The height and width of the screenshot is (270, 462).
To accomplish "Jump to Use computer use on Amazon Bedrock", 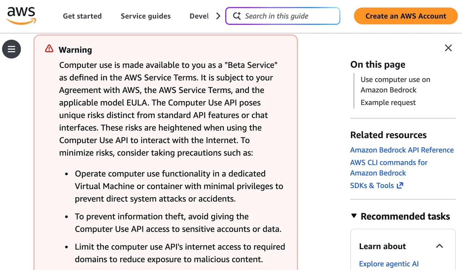I will [395, 85].
